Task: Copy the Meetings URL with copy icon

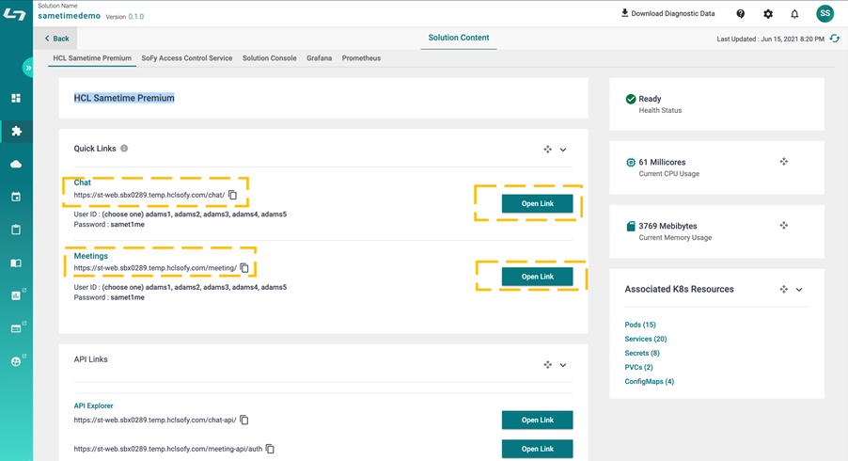Action: tap(244, 268)
